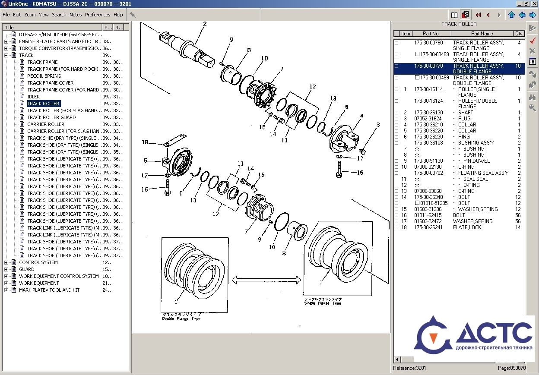The width and height of the screenshot is (539, 375).
Task: Open the View menu
Action: tap(44, 15)
